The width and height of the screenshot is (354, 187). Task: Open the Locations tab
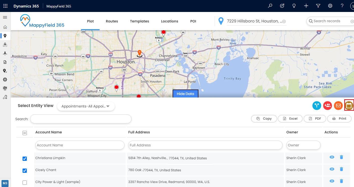170,21
